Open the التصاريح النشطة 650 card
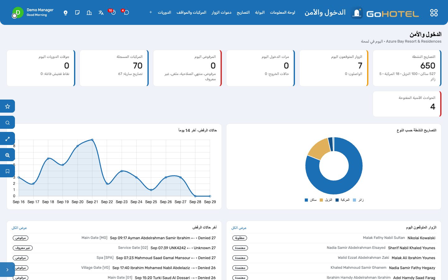 (407, 68)
